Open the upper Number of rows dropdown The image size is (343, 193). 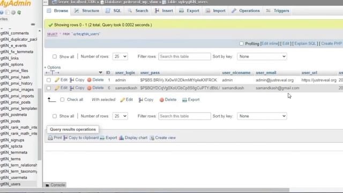[x=120, y=56]
